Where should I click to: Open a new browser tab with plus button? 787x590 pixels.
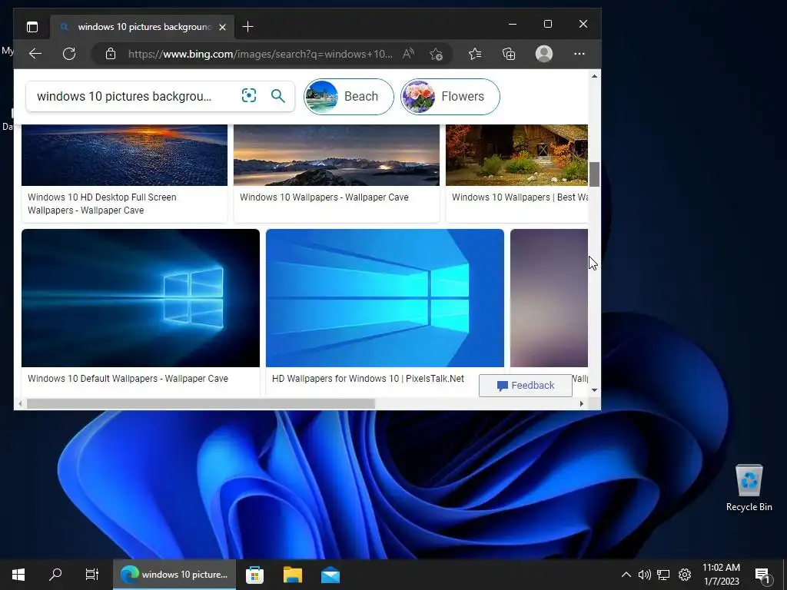click(247, 27)
